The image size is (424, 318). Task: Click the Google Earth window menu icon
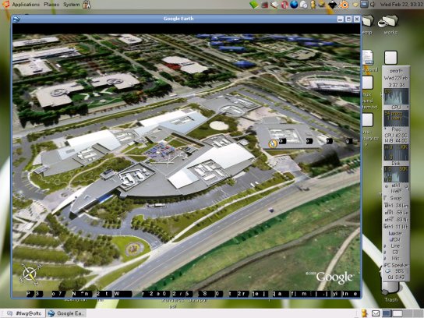tap(16, 19)
